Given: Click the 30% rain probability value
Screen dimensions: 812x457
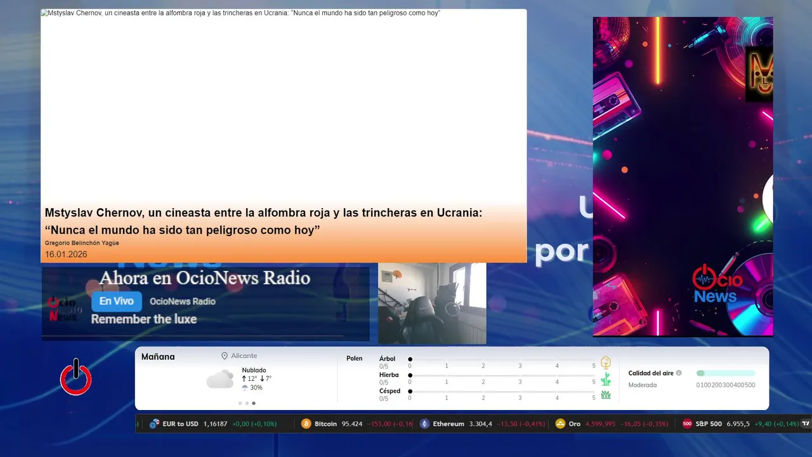Looking at the screenshot, I should tap(256, 387).
